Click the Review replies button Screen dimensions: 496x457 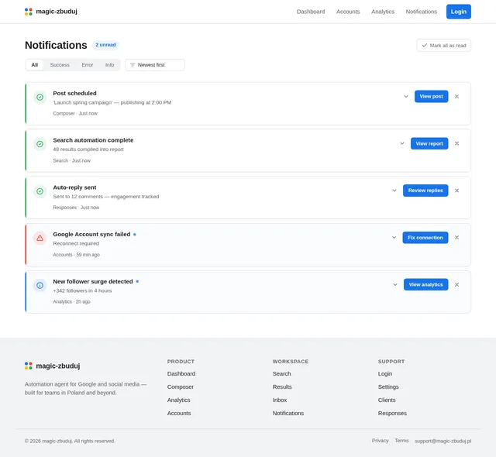425,191
